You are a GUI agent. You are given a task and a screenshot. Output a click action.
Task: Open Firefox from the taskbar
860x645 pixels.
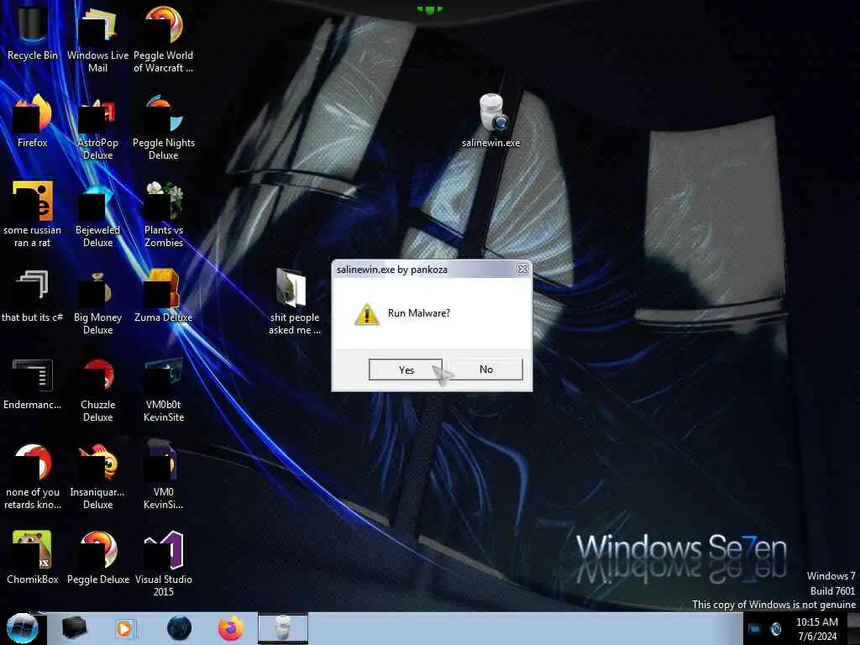click(231, 628)
